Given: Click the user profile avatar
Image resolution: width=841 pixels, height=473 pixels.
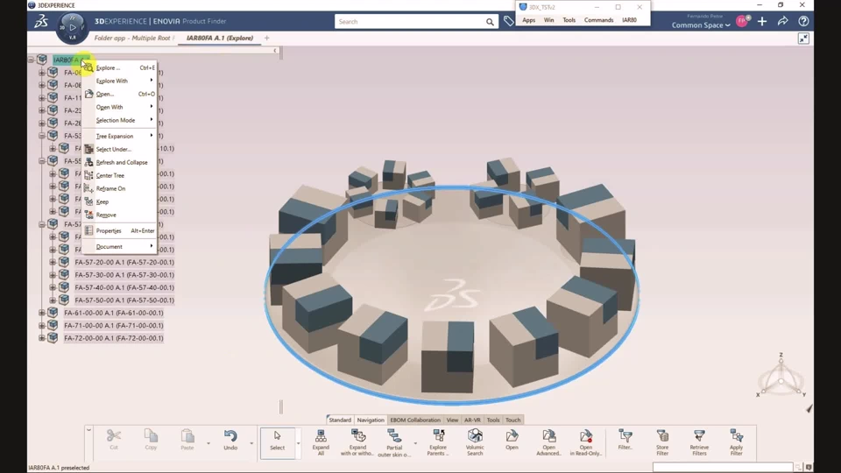Looking at the screenshot, I should [x=742, y=21].
